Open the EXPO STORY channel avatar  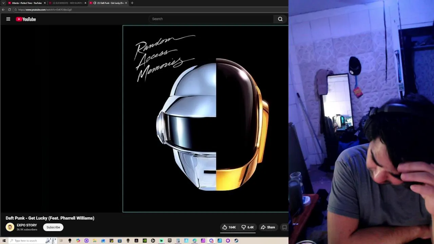pos(10,227)
